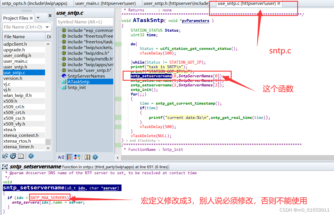Open the symbol window properties gear icon

tap(95, 157)
